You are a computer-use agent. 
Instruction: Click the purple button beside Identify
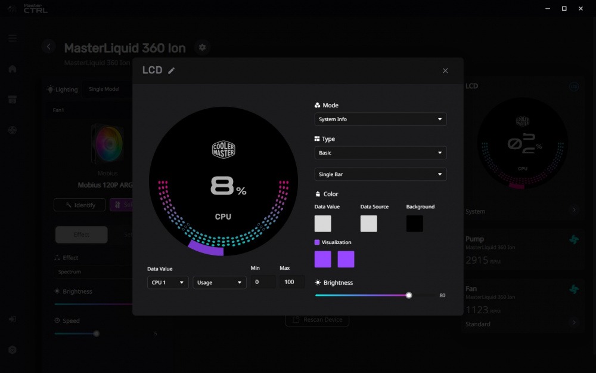121,205
